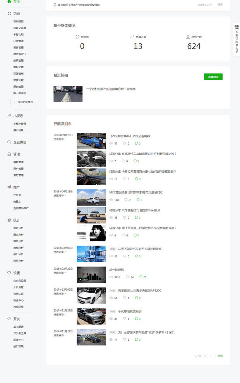The width and height of the screenshot is (240, 383).
Task: Click the green 新建群发 button
Action: click(x=213, y=77)
